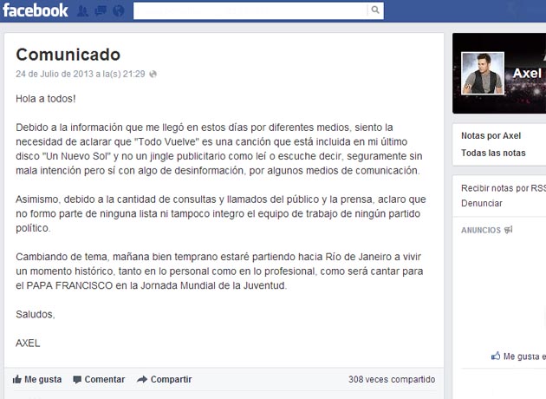Viewport: 546px width, 399px height.
Task: Click the note timestamp 24 de Julio
Action: 81,74
